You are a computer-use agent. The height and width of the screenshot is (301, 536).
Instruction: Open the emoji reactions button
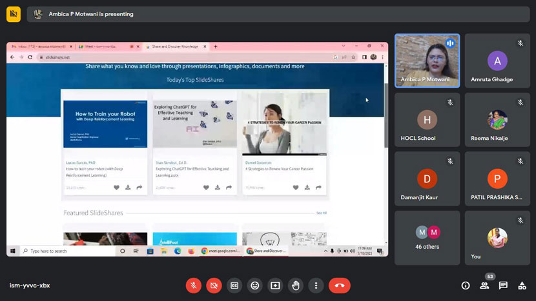point(254,286)
